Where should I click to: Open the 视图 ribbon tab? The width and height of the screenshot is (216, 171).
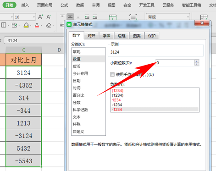coord(111,5)
